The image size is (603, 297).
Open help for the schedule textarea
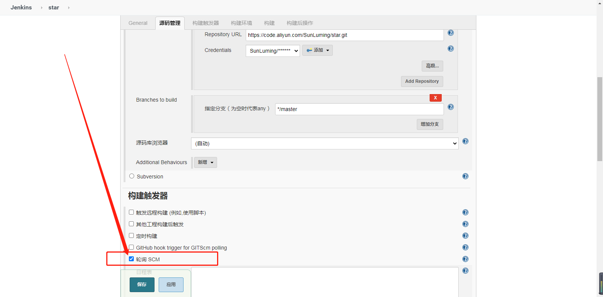(x=465, y=271)
